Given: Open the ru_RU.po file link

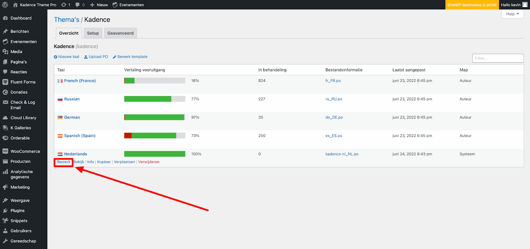Looking at the screenshot, I should pos(334,99).
